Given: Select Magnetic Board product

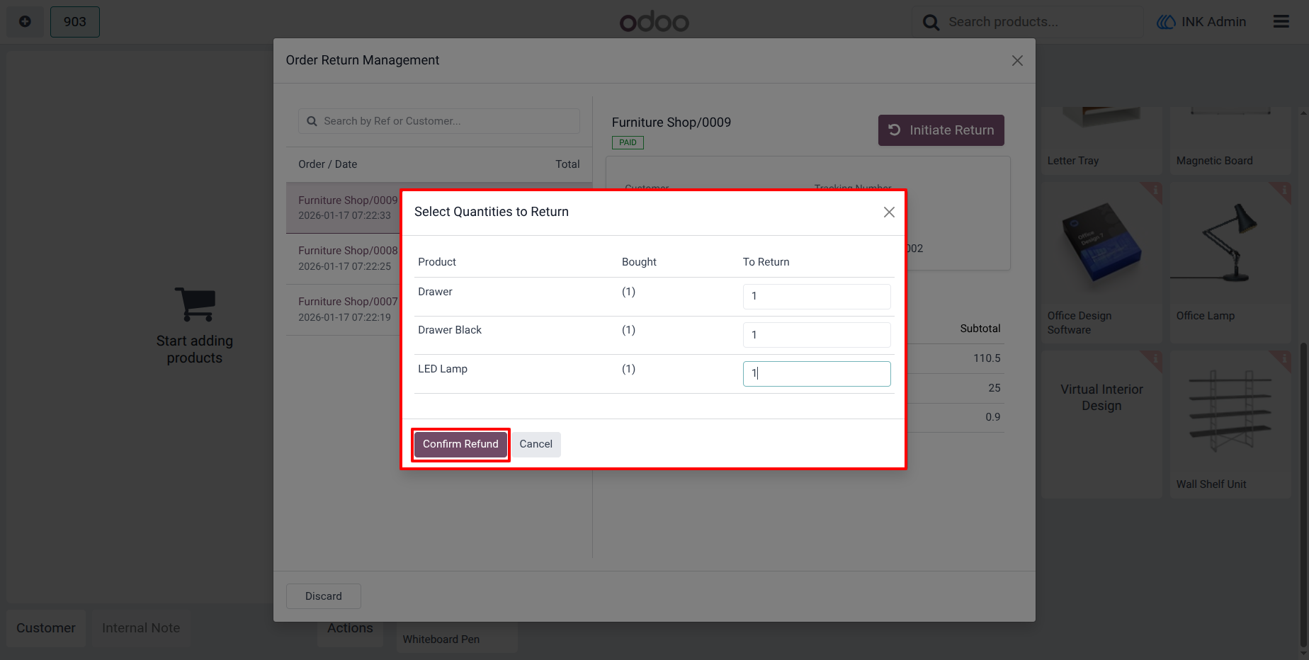Looking at the screenshot, I should (x=1230, y=140).
